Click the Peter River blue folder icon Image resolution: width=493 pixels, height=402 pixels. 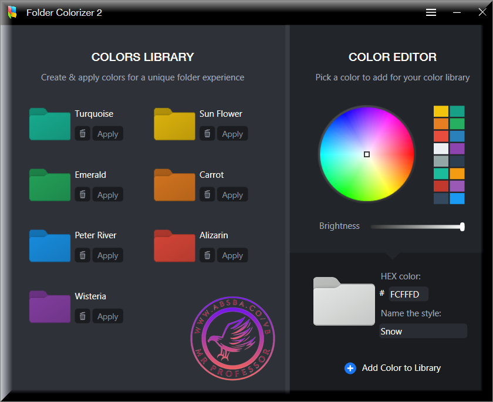pyautogui.click(x=50, y=246)
